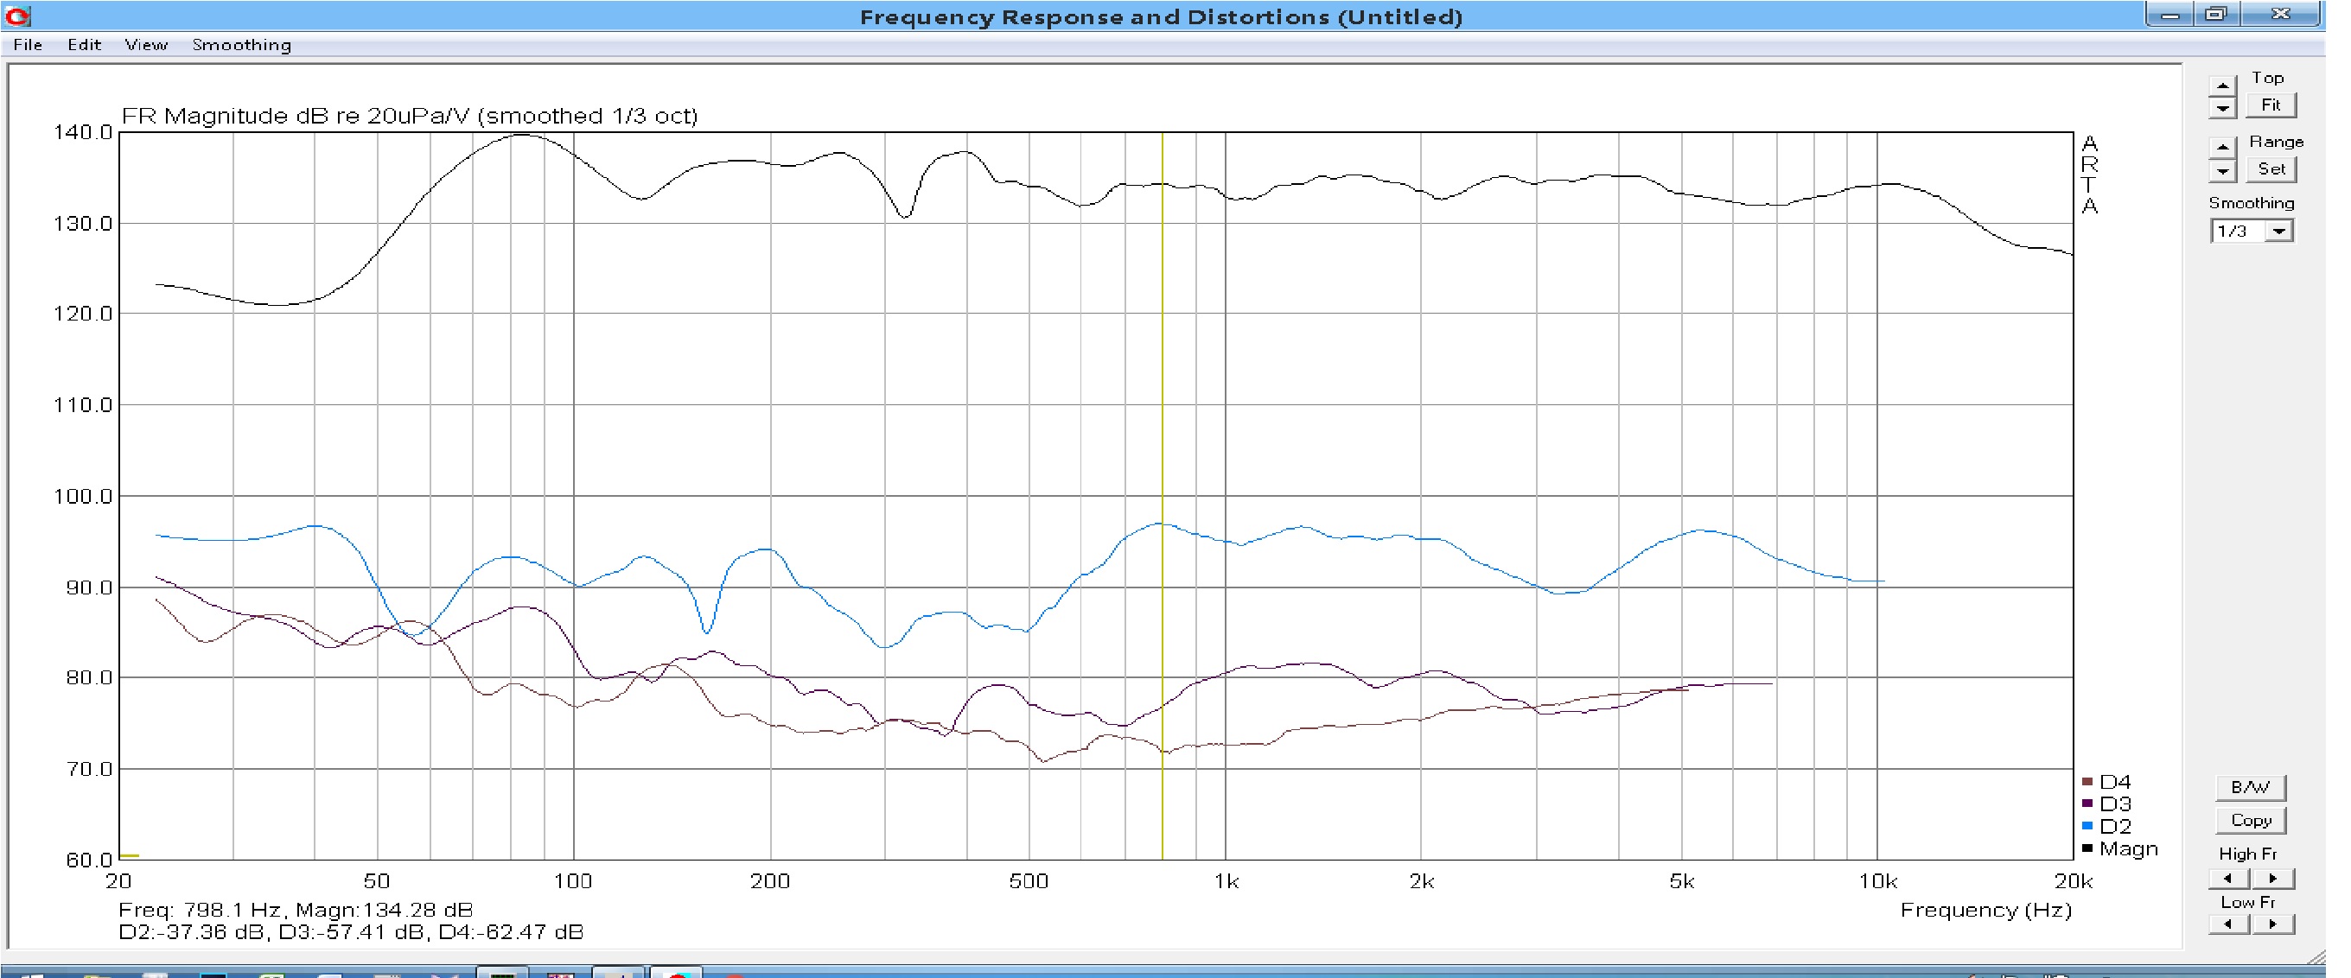Click the Top up arrow stepper
The height and width of the screenshot is (978, 2351).
pyautogui.click(x=2221, y=86)
